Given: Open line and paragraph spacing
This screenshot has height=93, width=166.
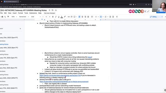Looking at the screenshot, I should (x=92, y=17).
